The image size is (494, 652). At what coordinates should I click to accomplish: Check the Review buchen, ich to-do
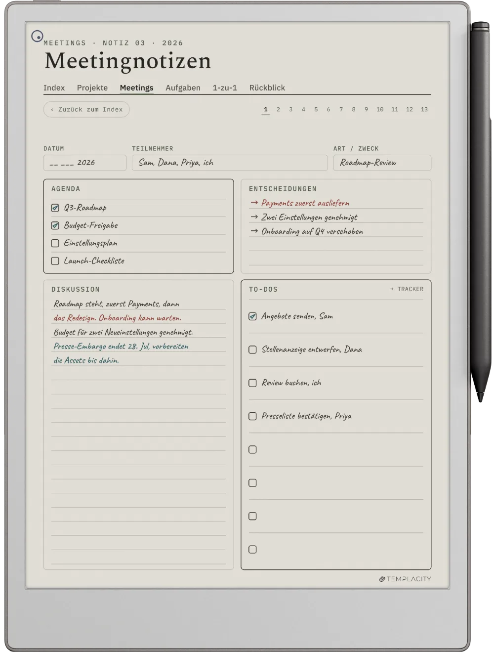pos(252,383)
